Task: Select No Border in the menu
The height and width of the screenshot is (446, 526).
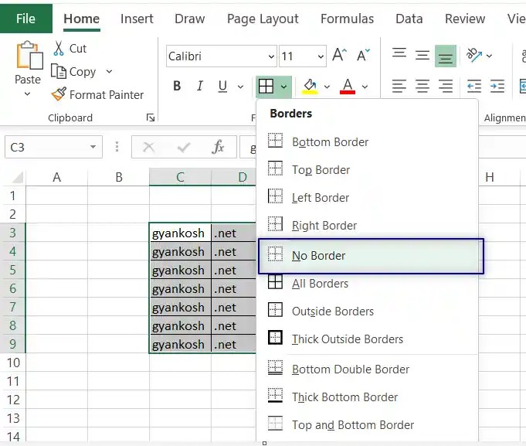Action: point(371,256)
